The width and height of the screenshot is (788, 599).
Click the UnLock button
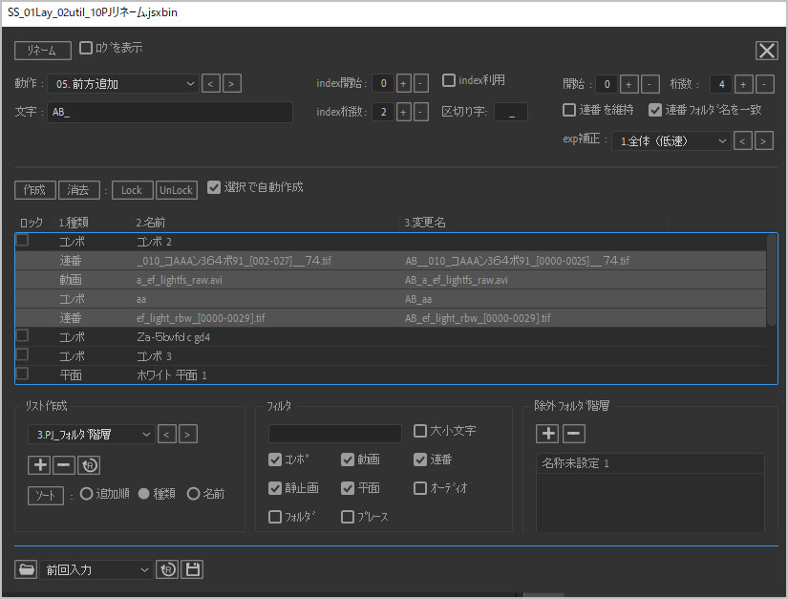coord(177,190)
